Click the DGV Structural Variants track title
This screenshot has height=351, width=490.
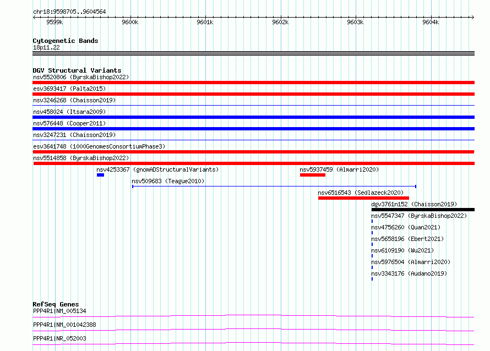[77, 70]
